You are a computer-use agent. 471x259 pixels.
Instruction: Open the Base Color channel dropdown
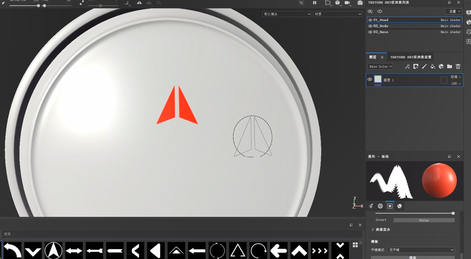click(x=381, y=66)
